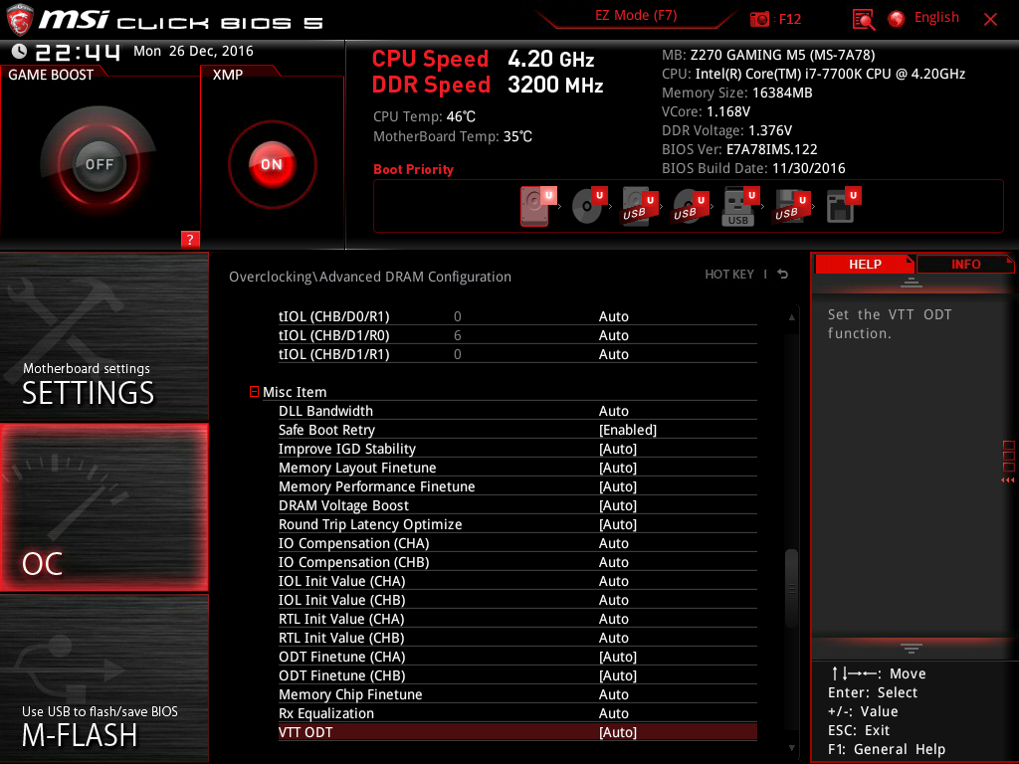Open the BIOS search magnifier icon
Viewport: 1019px width, 764px height.
(863, 20)
